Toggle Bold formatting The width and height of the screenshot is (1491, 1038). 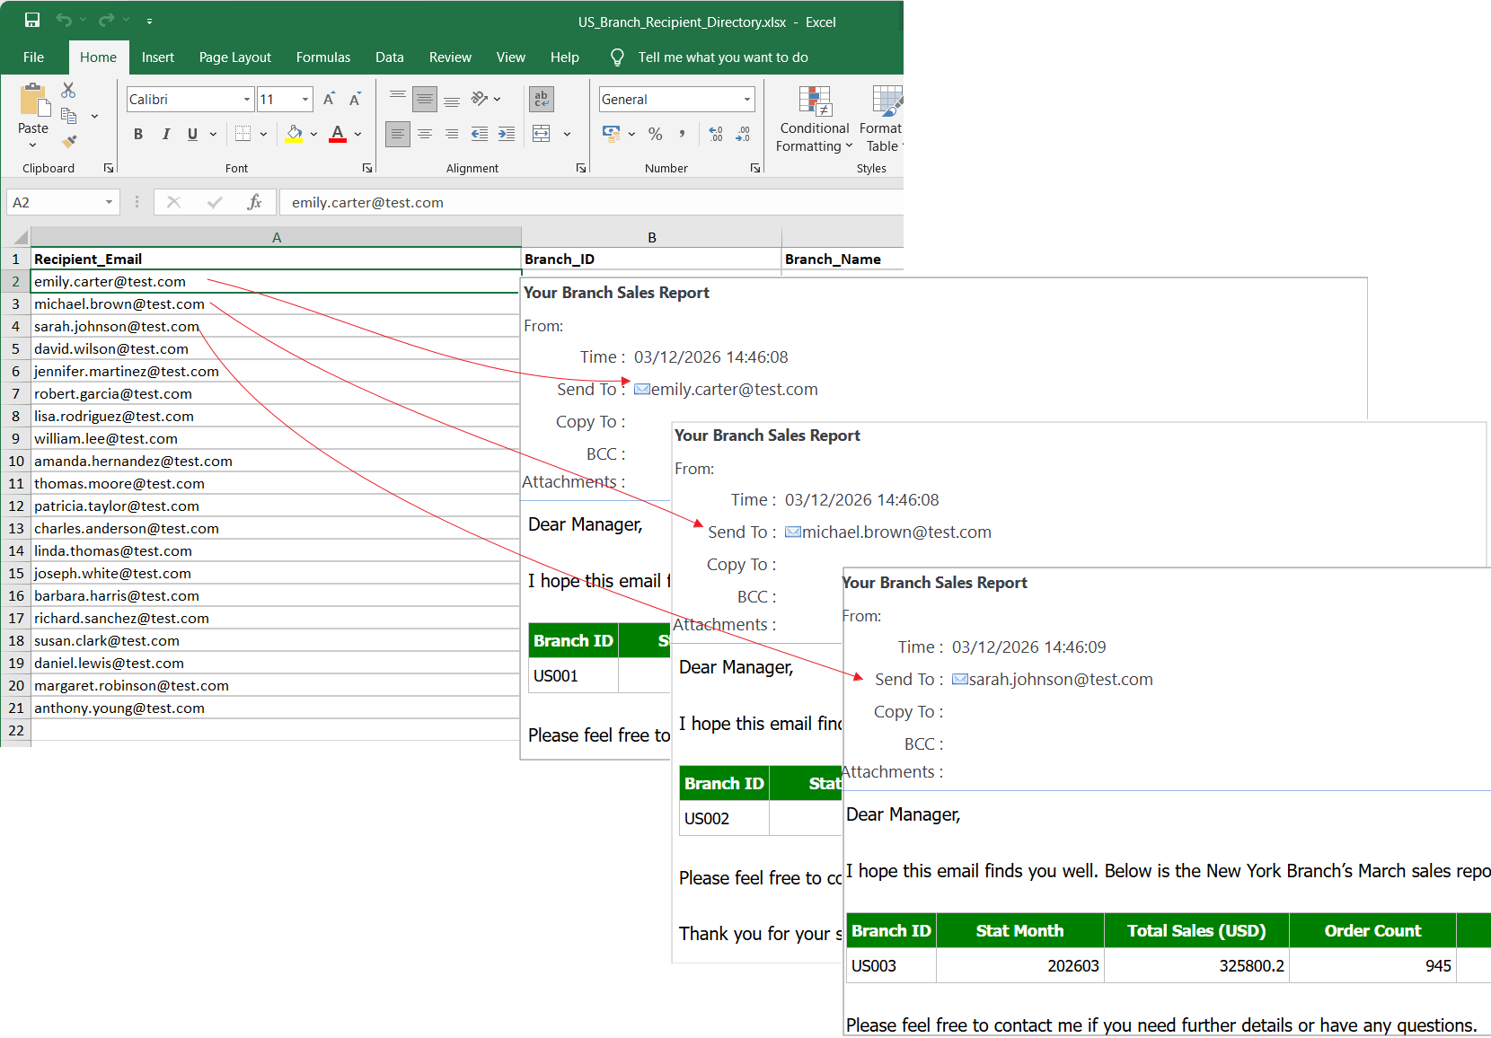[x=138, y=134]
